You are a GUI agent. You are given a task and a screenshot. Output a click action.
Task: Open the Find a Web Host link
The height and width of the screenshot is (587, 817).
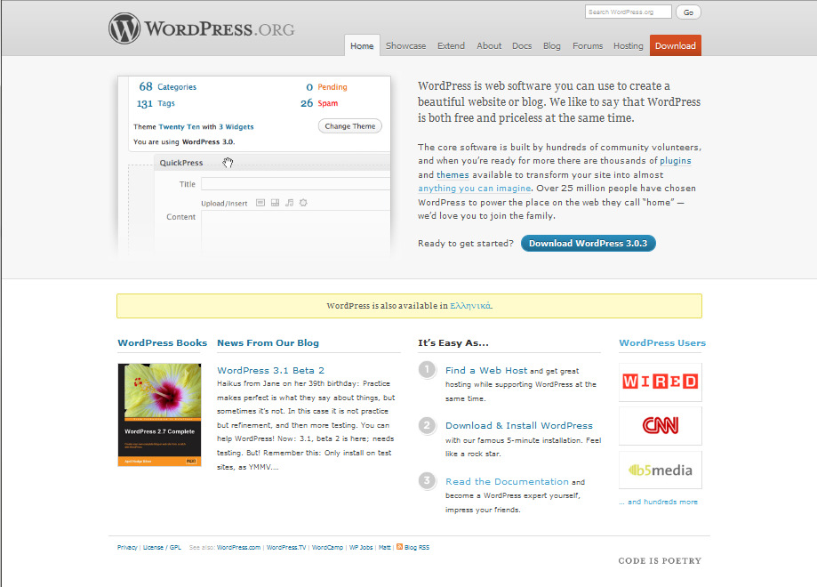click(x=486, y=370)
